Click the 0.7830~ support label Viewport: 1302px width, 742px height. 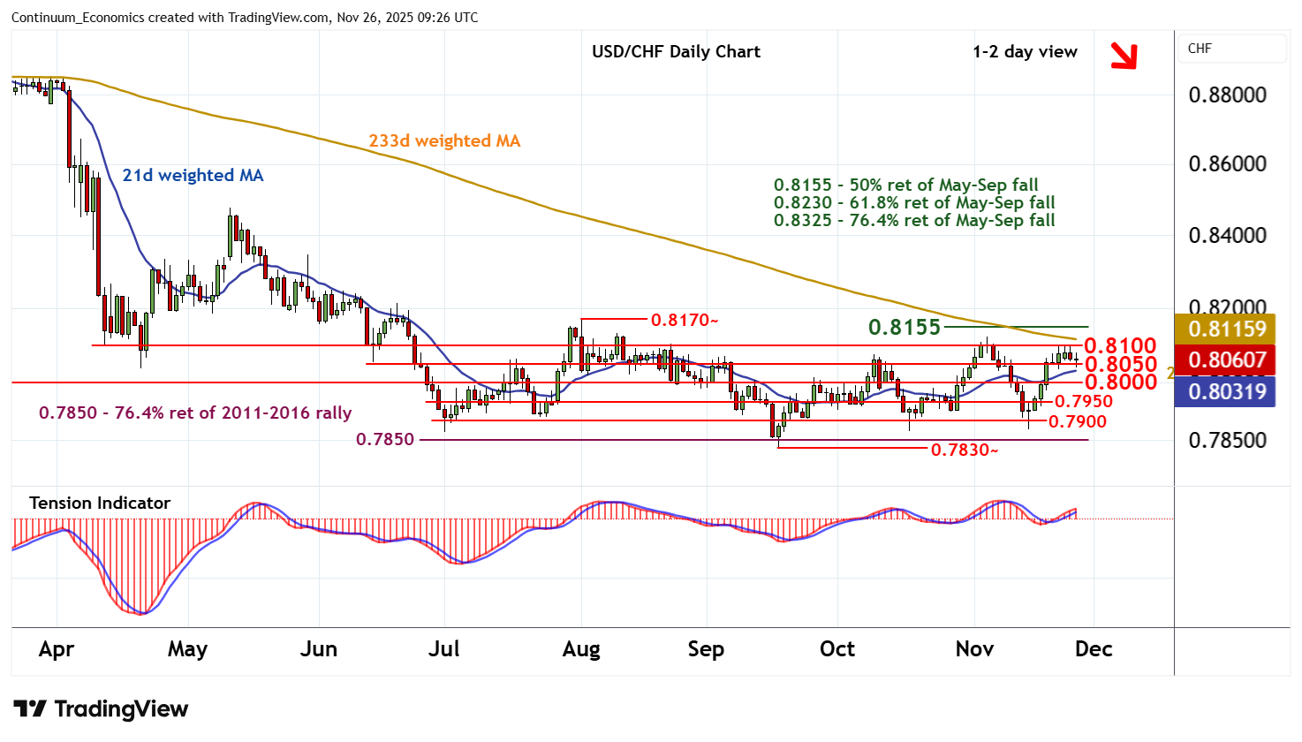click(964, 450)
